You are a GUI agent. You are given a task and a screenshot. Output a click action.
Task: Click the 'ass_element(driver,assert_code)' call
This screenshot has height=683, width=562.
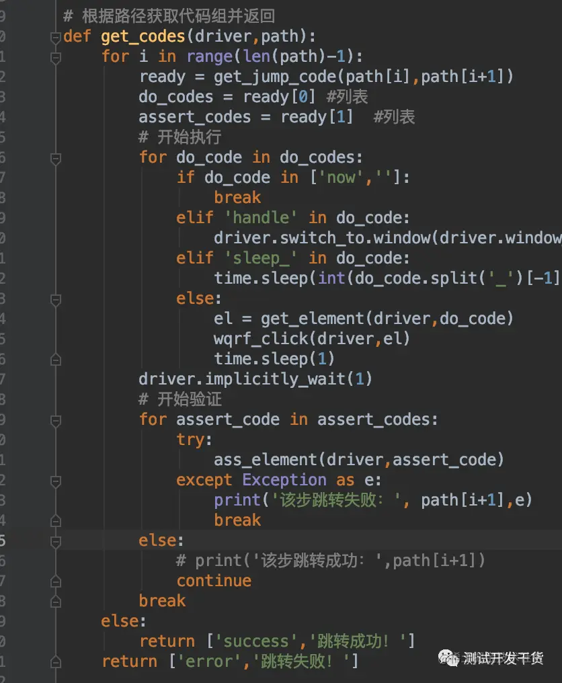point(359,460)
